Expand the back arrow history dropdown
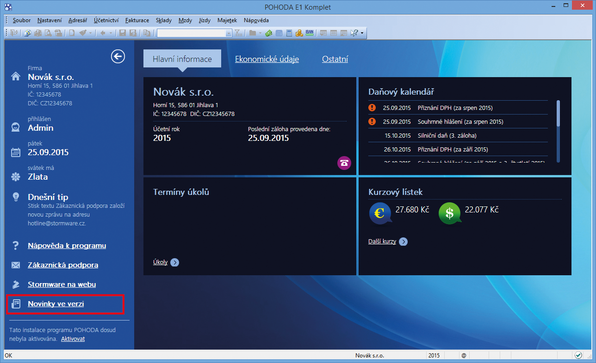This screenshot has height=363, width=596. coord(111,33)
